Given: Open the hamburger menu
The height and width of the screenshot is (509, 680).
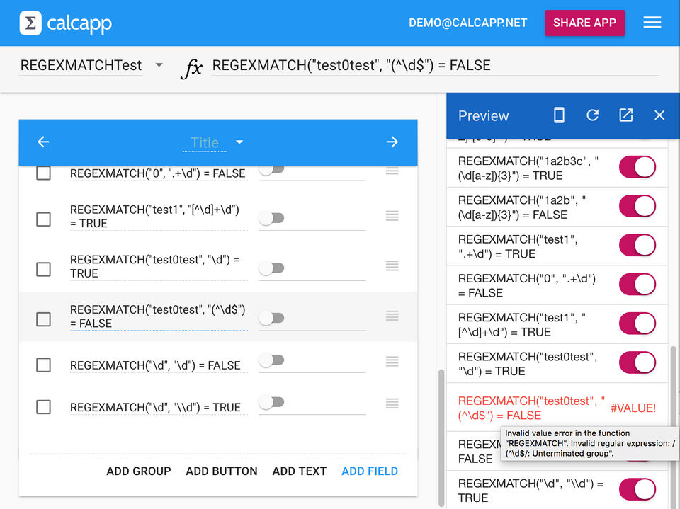Looking at the screenshot, I should pos(652,23).
